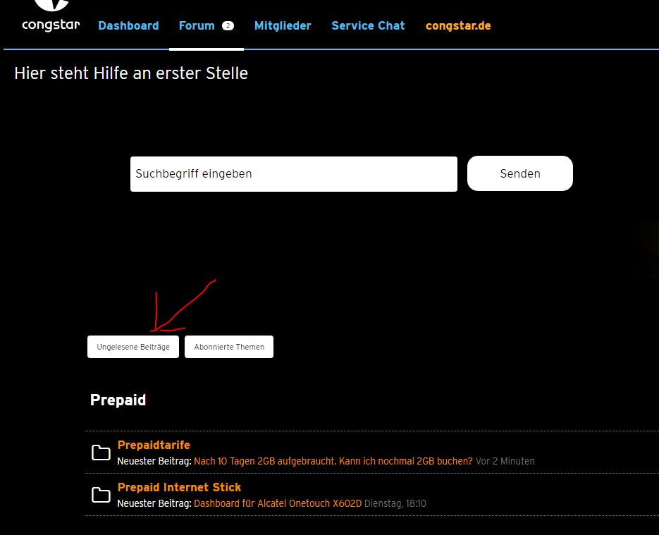Screen dimensions: 659x535
Task: Visit the congstar.de link
Action: 458,26
